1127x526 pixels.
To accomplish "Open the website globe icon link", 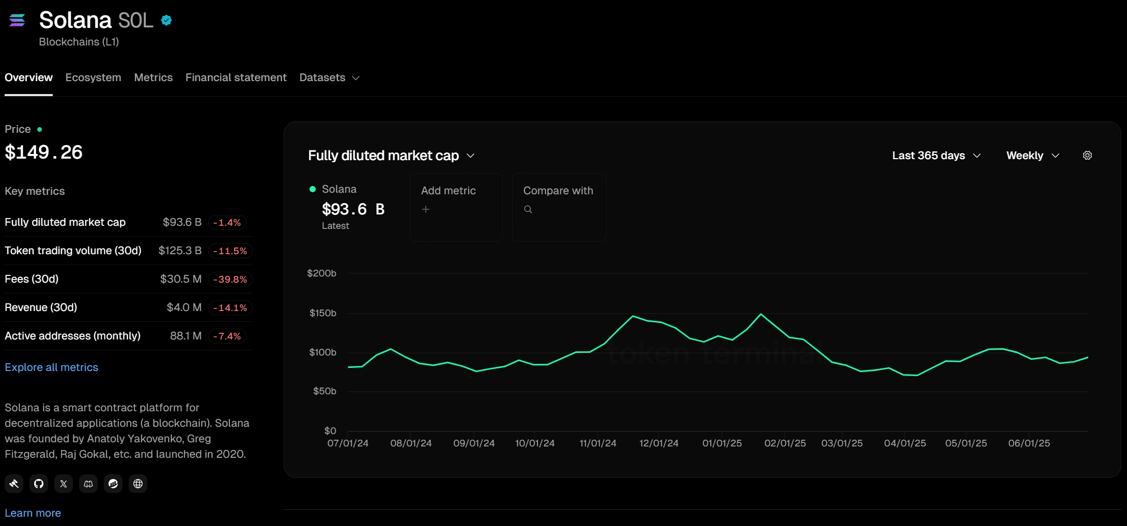I will point(138,484).
